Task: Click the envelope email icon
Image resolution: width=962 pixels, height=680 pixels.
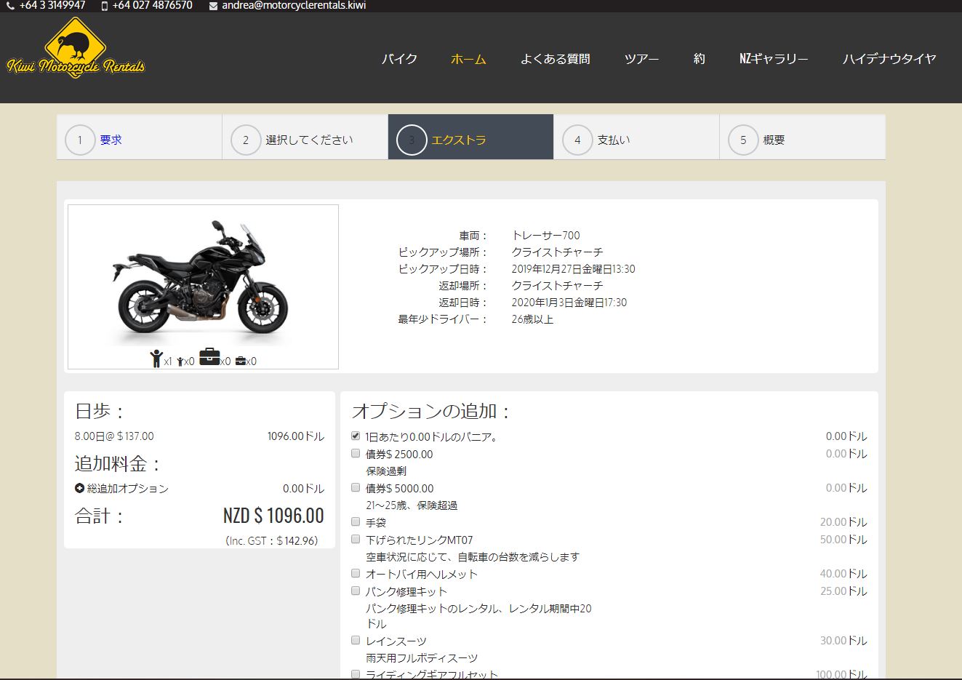Action: 213,6
